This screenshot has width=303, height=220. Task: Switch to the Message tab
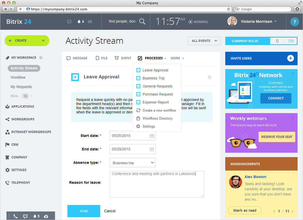click(77, 58)
